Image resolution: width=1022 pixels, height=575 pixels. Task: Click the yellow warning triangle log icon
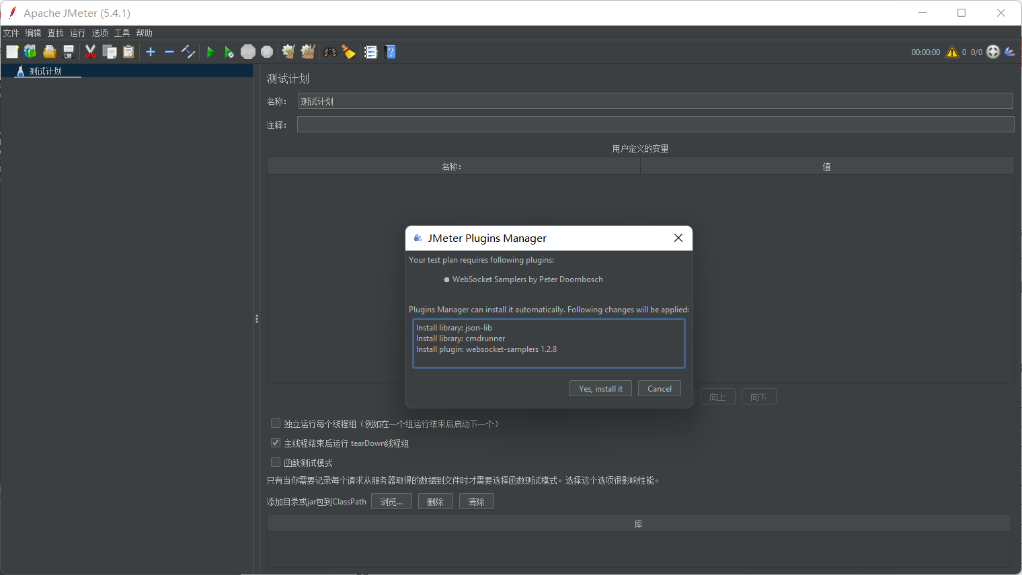coord(952,52)
